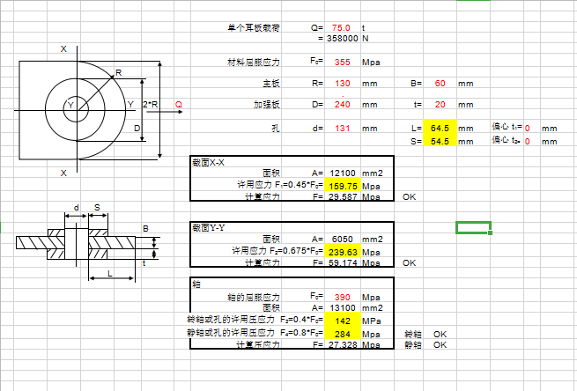Select the 主板 label cell
The width and height of the screenshot is (577, 391).
(271, 84)
